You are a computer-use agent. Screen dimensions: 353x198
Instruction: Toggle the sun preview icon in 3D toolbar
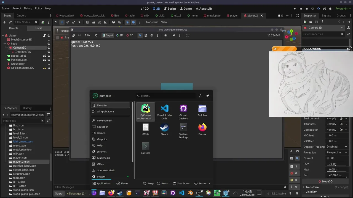pos(127,22)
